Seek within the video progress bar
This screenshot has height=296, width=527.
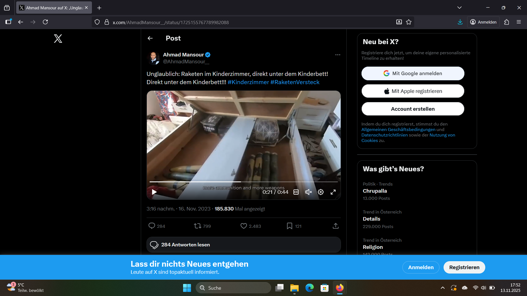click(x=274, y=182)
